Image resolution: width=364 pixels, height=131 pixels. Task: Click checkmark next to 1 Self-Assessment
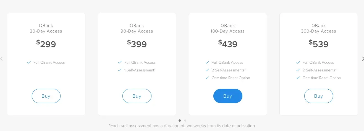(x=120, y=70)
